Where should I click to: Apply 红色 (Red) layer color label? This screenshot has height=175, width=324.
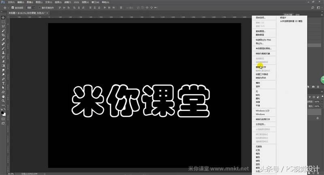click(x=258, y=150)
